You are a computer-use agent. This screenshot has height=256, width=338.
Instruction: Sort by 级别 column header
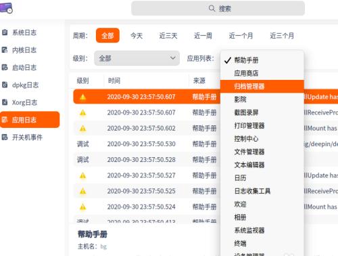coord(83,81)
